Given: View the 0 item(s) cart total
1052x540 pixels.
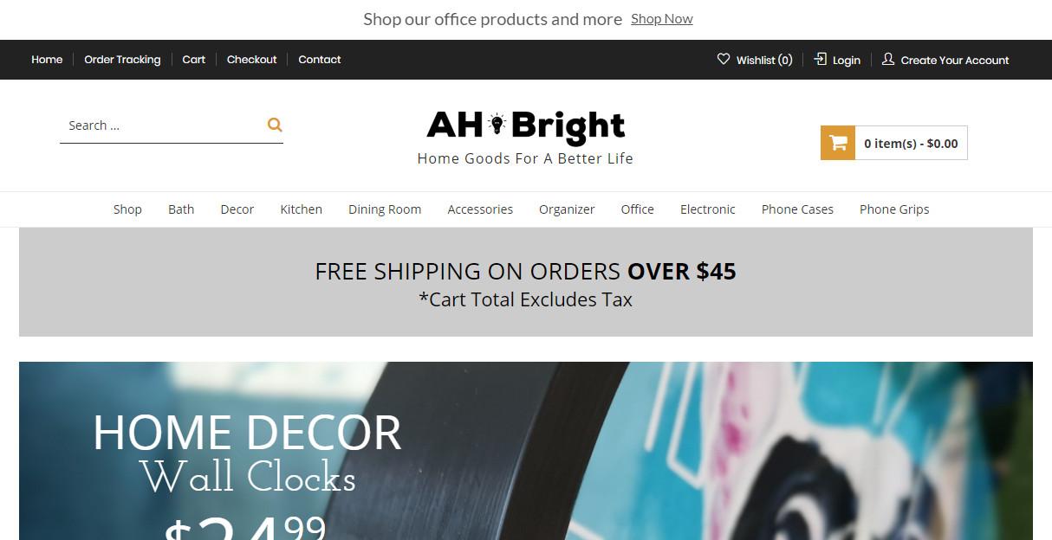Looking at the screenshot, I should tap(911, 144).
